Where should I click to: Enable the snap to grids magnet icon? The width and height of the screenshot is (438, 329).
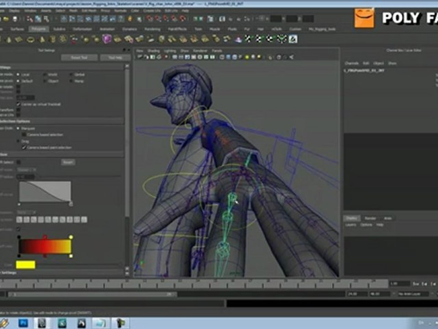pos(150,19)
